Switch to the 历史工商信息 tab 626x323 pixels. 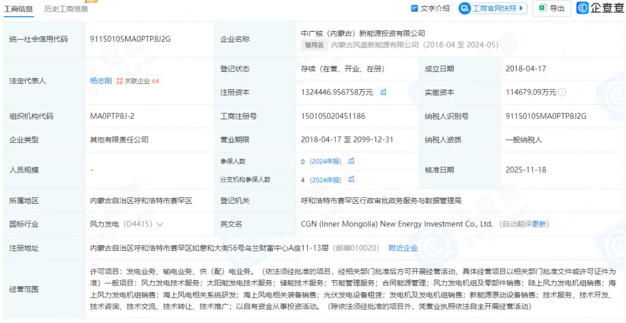pos(66,9)
